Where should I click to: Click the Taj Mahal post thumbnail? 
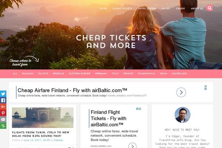point(43,118)
